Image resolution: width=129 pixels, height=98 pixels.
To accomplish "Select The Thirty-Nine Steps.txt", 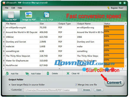I will 18,56.
